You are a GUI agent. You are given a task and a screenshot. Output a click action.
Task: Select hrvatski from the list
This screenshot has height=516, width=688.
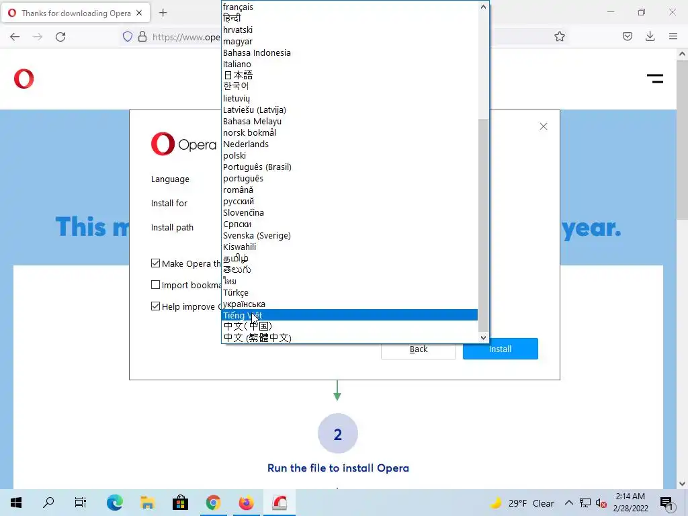tap(349, 30)
